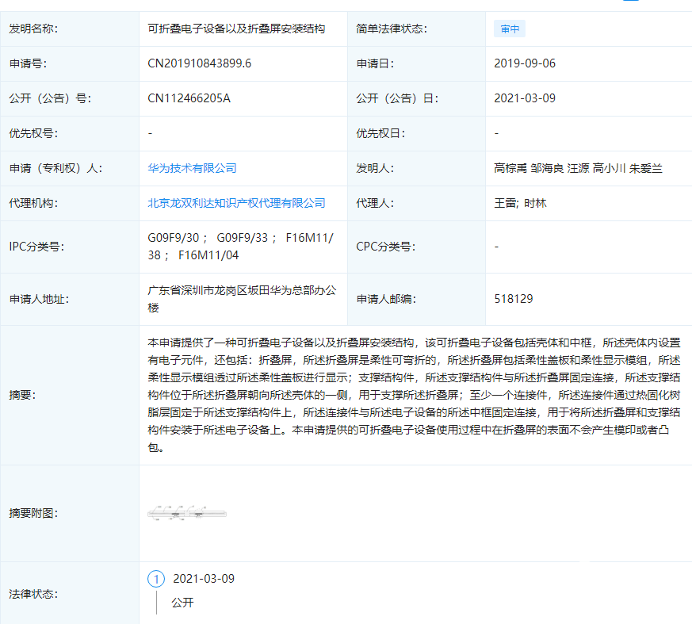Click the patent title 可折叠电子设备以及折叠屏安装结构

[236, 29]
